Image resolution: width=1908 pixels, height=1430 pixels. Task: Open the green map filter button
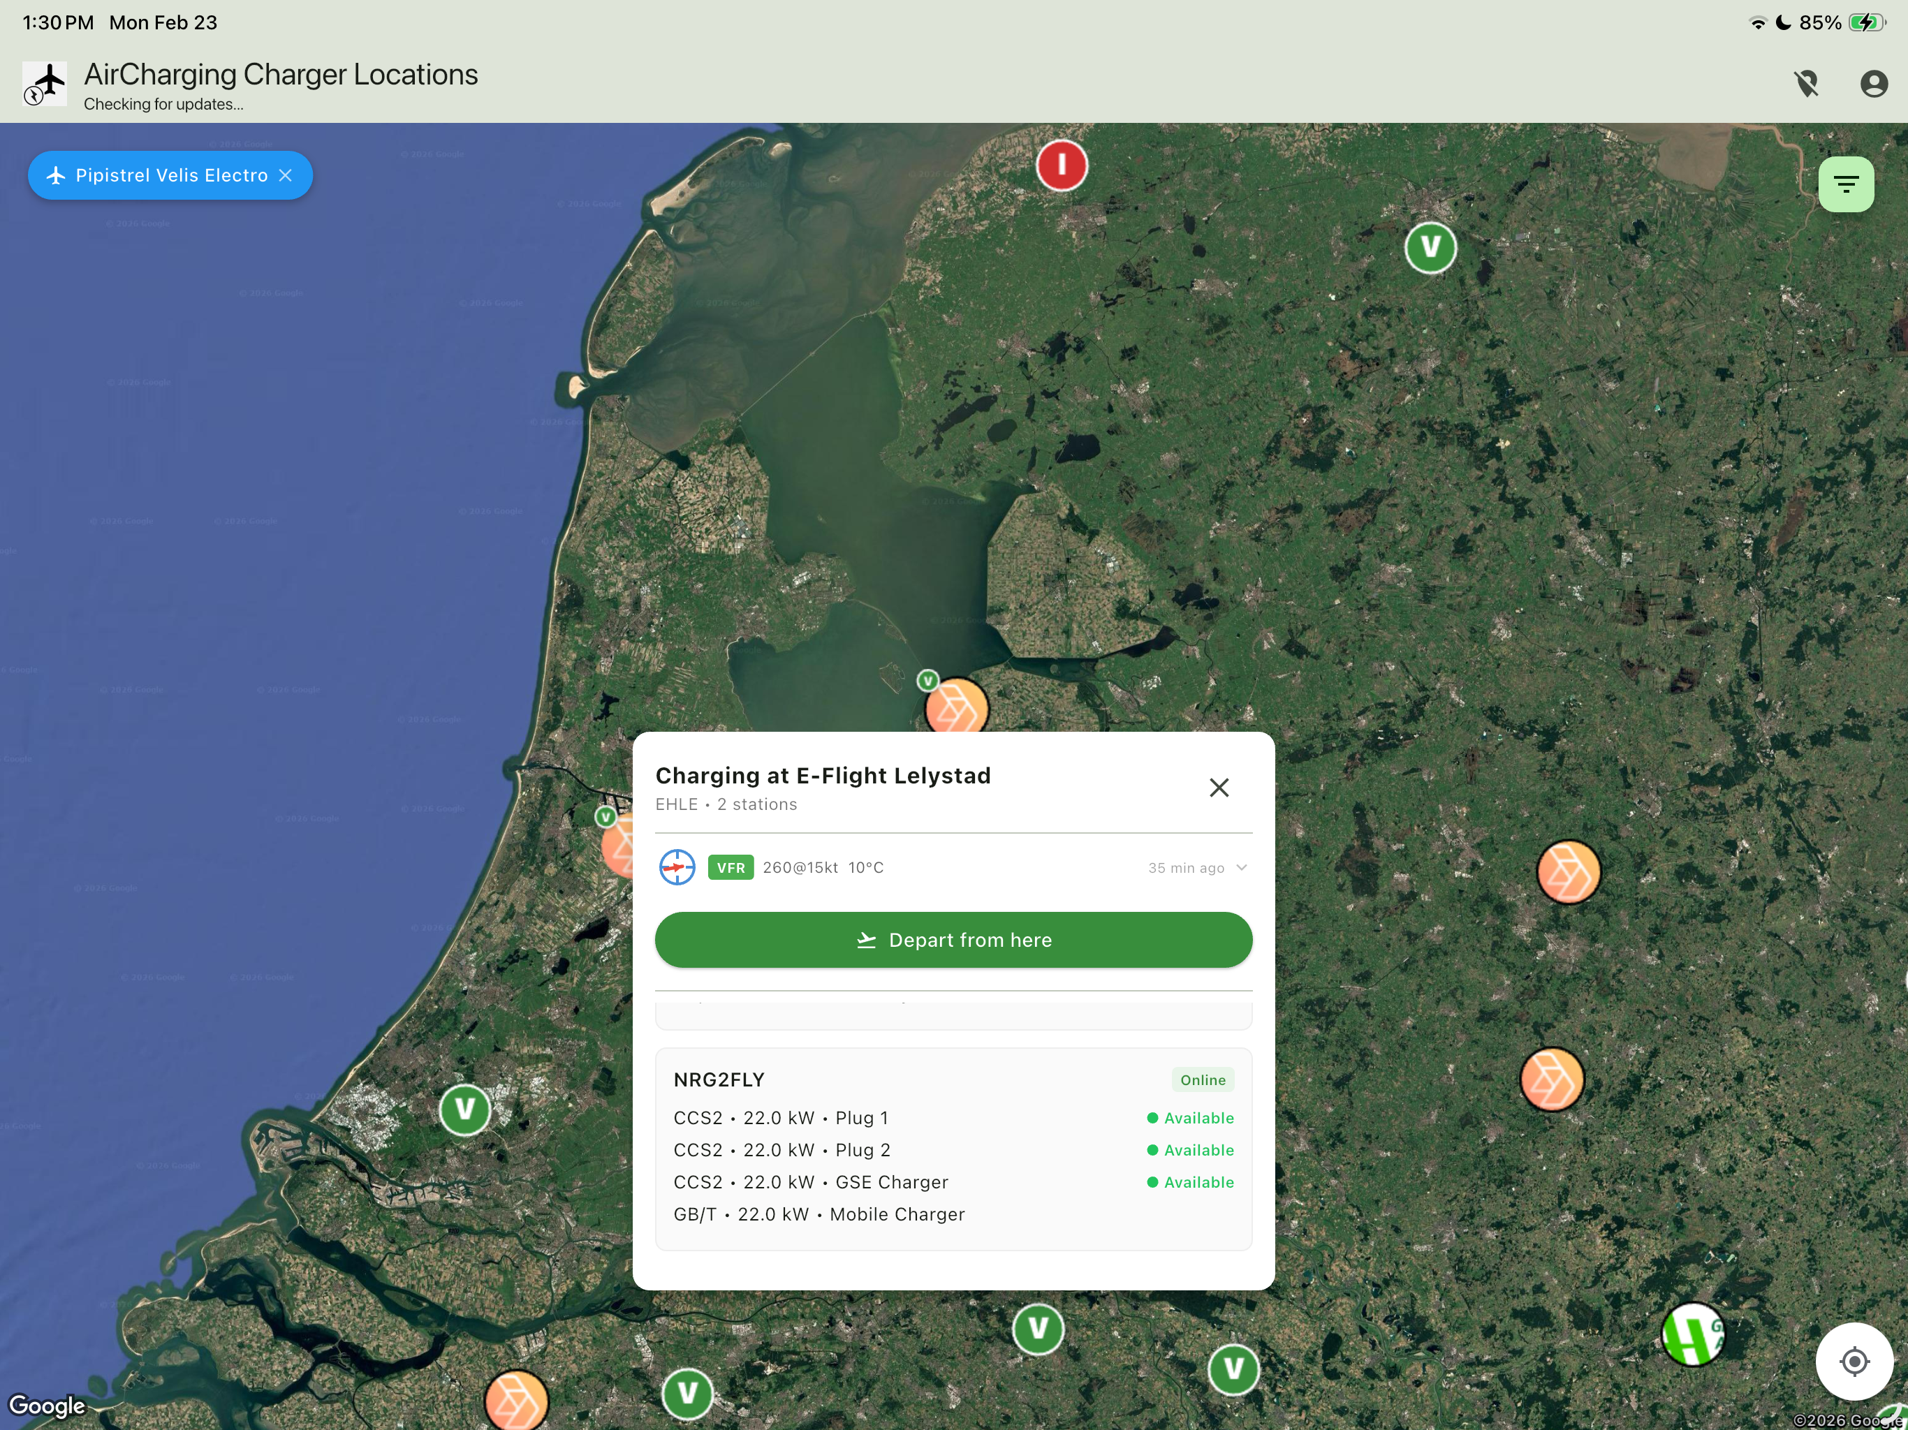(1846, 184)
